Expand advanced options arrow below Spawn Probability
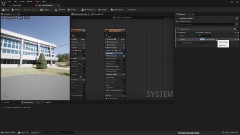The width and height of the screenshot is (240, 135). pyautogui.click(x=207, y=46)
